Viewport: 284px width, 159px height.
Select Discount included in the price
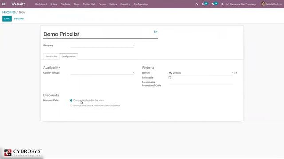pyautogui.click(x=71, y=100)
